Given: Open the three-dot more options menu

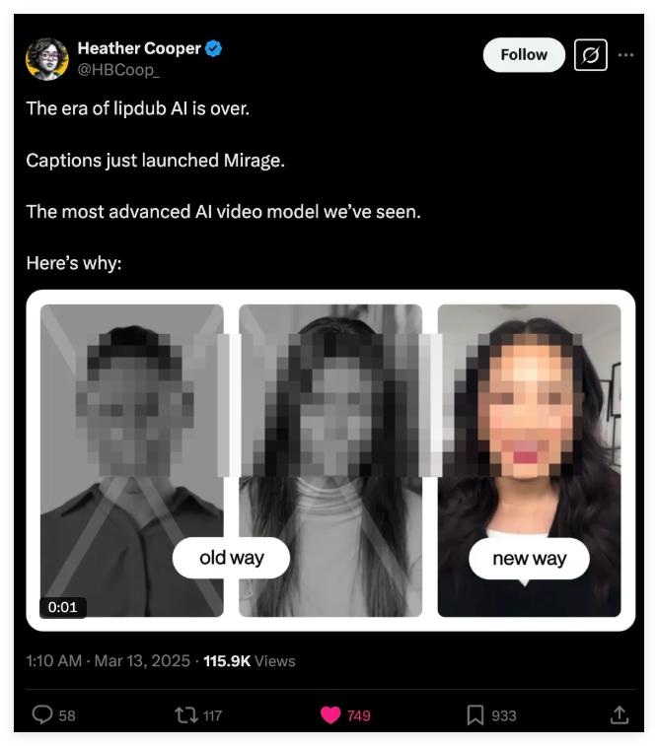Looking at the screenshot, I should pyautogui.click(x=625, y=55).
